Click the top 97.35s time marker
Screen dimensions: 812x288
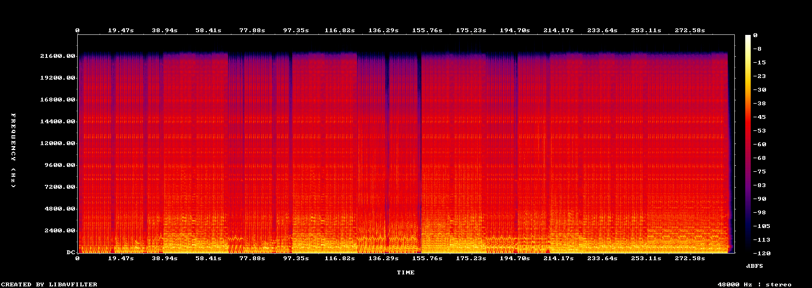[296, 30]
